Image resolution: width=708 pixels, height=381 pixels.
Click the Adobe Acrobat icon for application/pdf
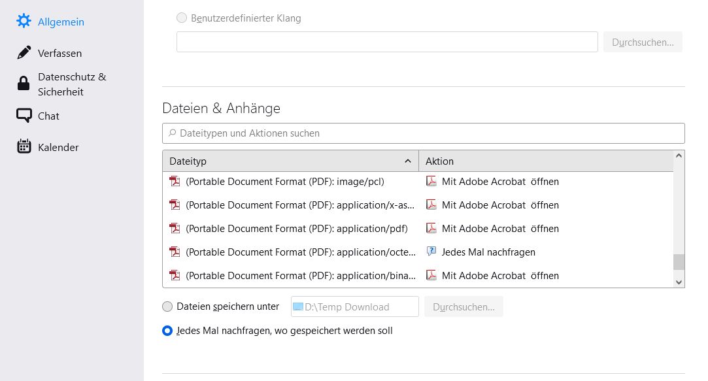coord(431,229)
